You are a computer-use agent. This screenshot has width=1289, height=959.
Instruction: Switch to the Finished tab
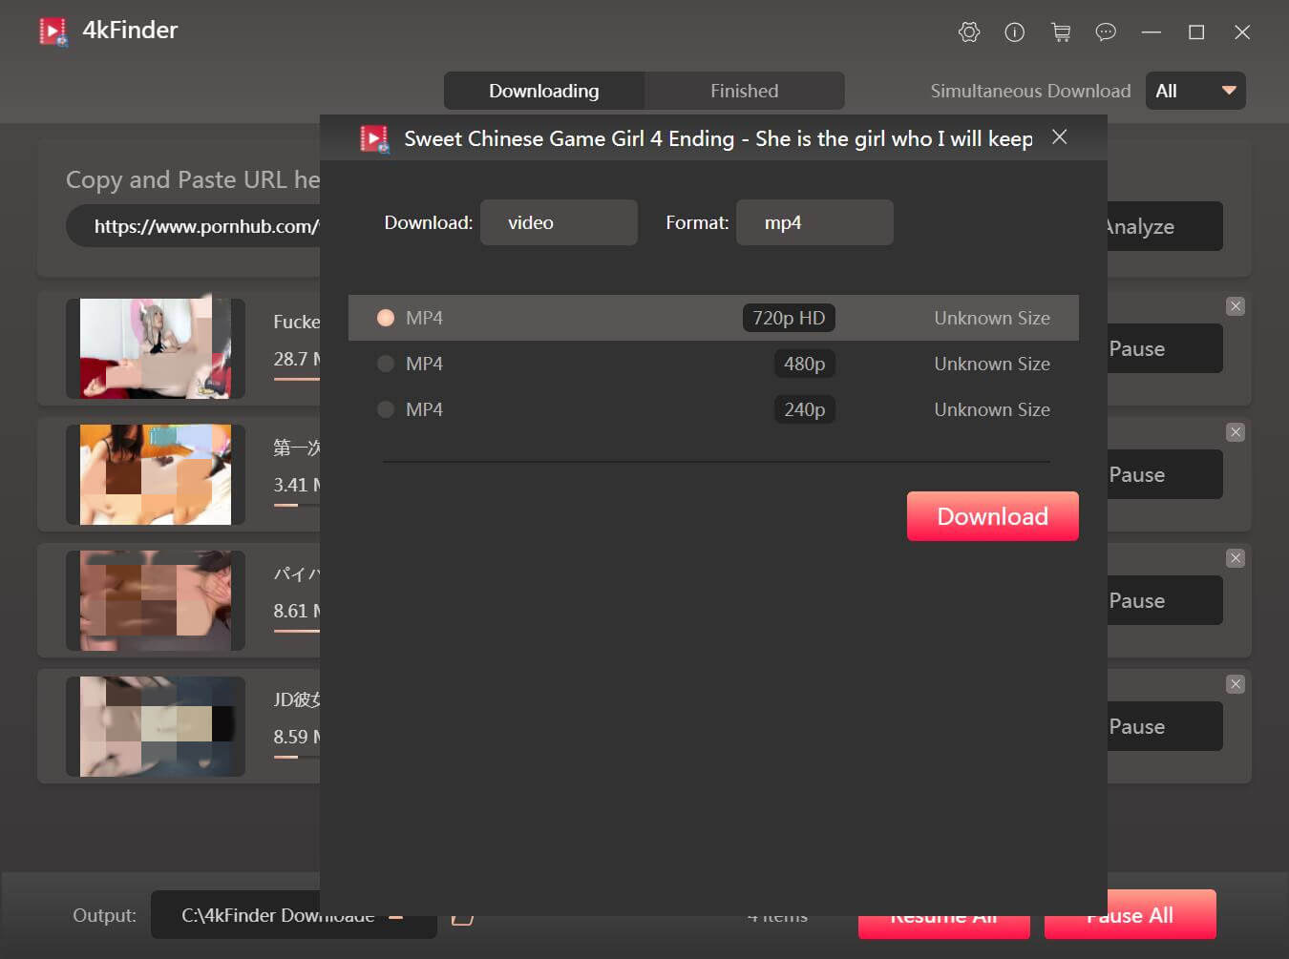[744, 91]
